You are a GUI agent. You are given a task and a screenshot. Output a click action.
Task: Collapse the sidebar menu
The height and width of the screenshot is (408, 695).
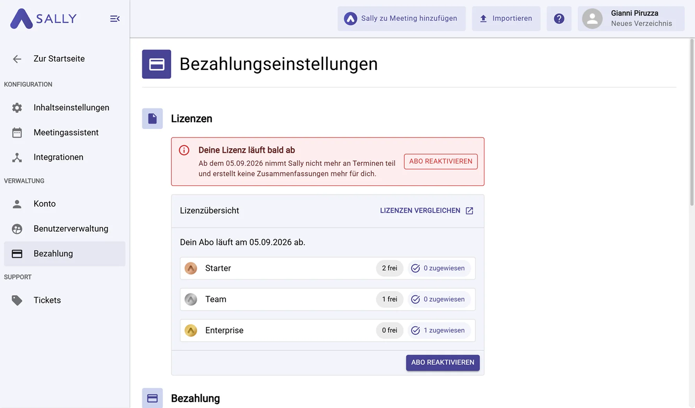tap(115, 19)
